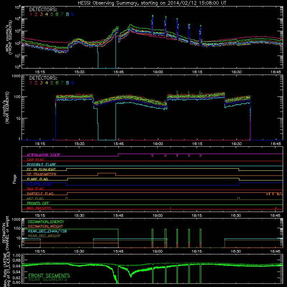Click the GAP_FLAG label
Screen dimensions: 287x287
click(35, 160)
